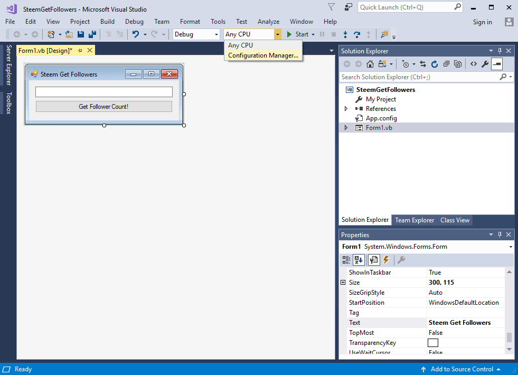This screenshot has width=518, height=375.
Task: Click the Events lightning bolt in Properties
Action: point(386,260)
